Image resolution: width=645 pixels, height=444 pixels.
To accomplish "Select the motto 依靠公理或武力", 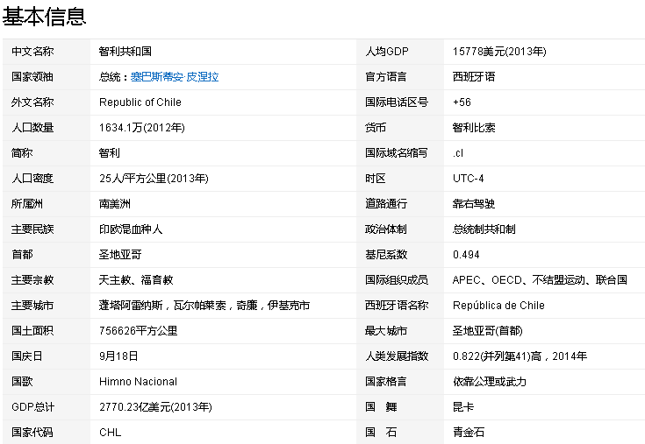I will pyautogui.click(x=490, y=382).
